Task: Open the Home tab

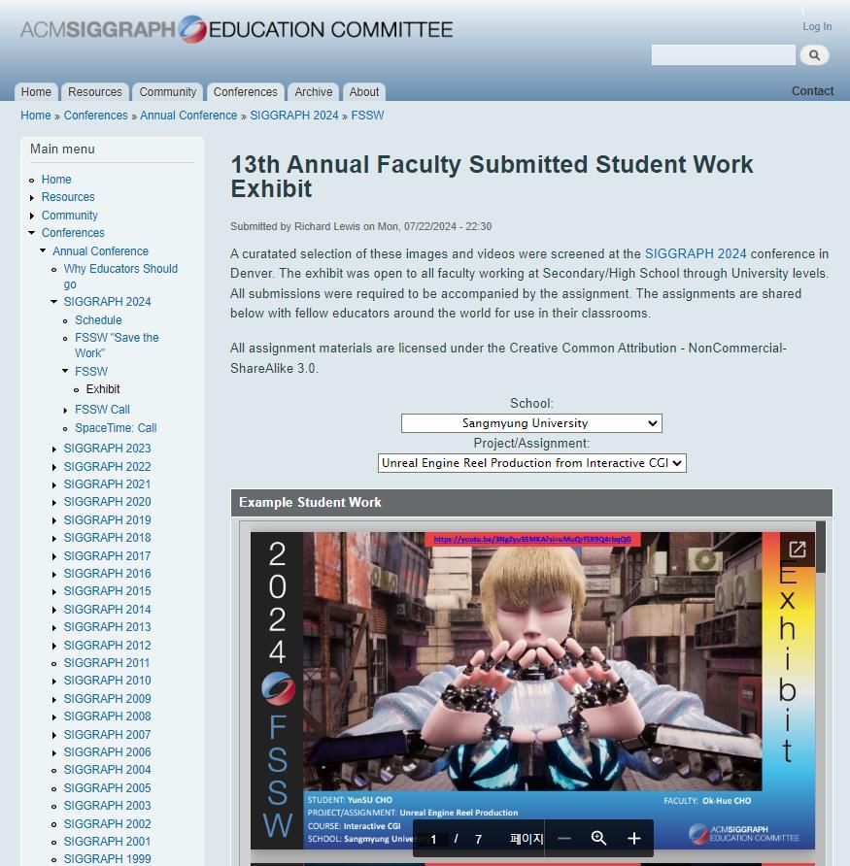Action: pos(36,91)
